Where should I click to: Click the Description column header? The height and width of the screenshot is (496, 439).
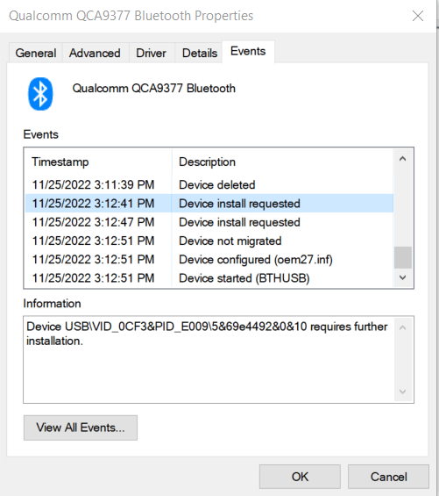pyautogui.click(x=283, y=162)
